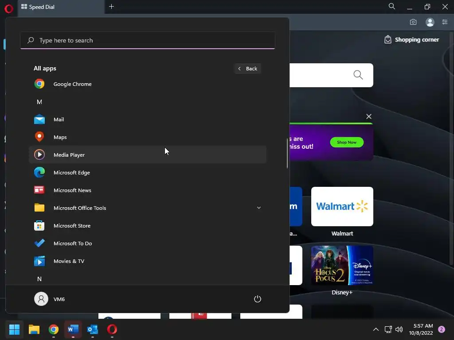Image resolution: width=454 pixels, height=340 pixels.
Task: Open Opera Easy Setup sliders icon
Action: click(445, 22)
